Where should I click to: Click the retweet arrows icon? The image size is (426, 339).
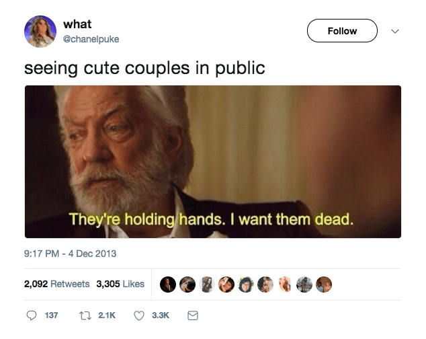(85, 315)
